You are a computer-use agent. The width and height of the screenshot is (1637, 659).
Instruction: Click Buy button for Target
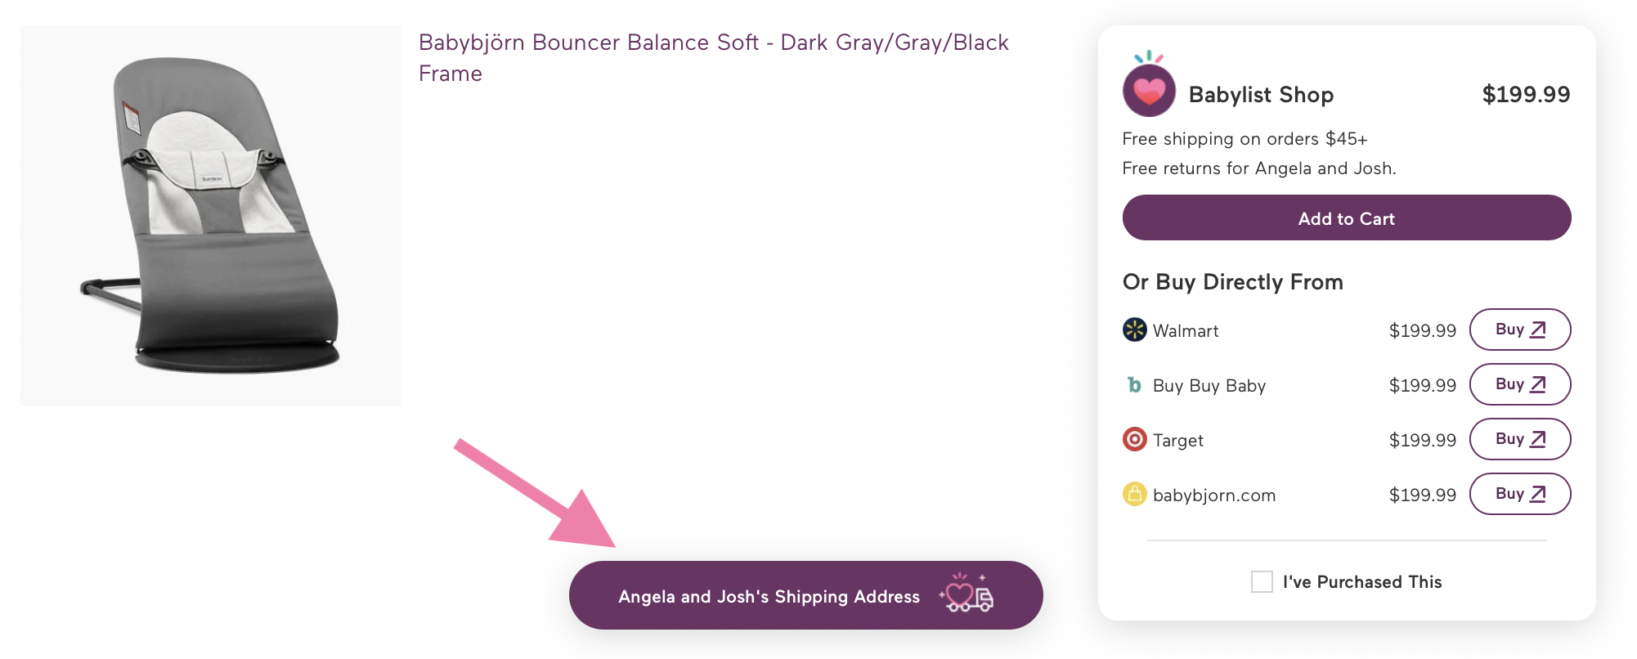coord(1519,439)
